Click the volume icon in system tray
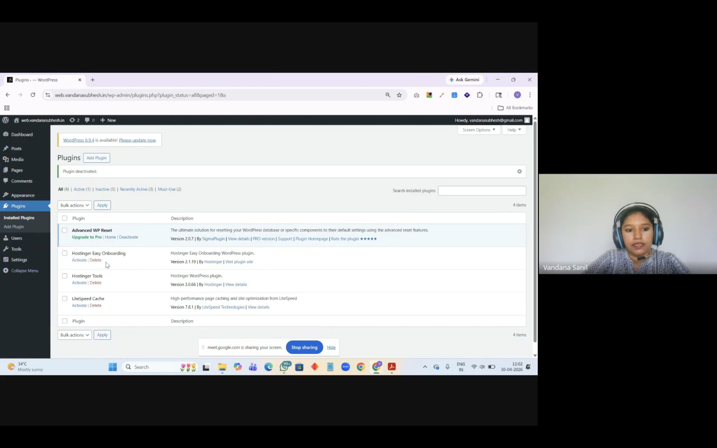Screen dimensions: 717x448 482,367
